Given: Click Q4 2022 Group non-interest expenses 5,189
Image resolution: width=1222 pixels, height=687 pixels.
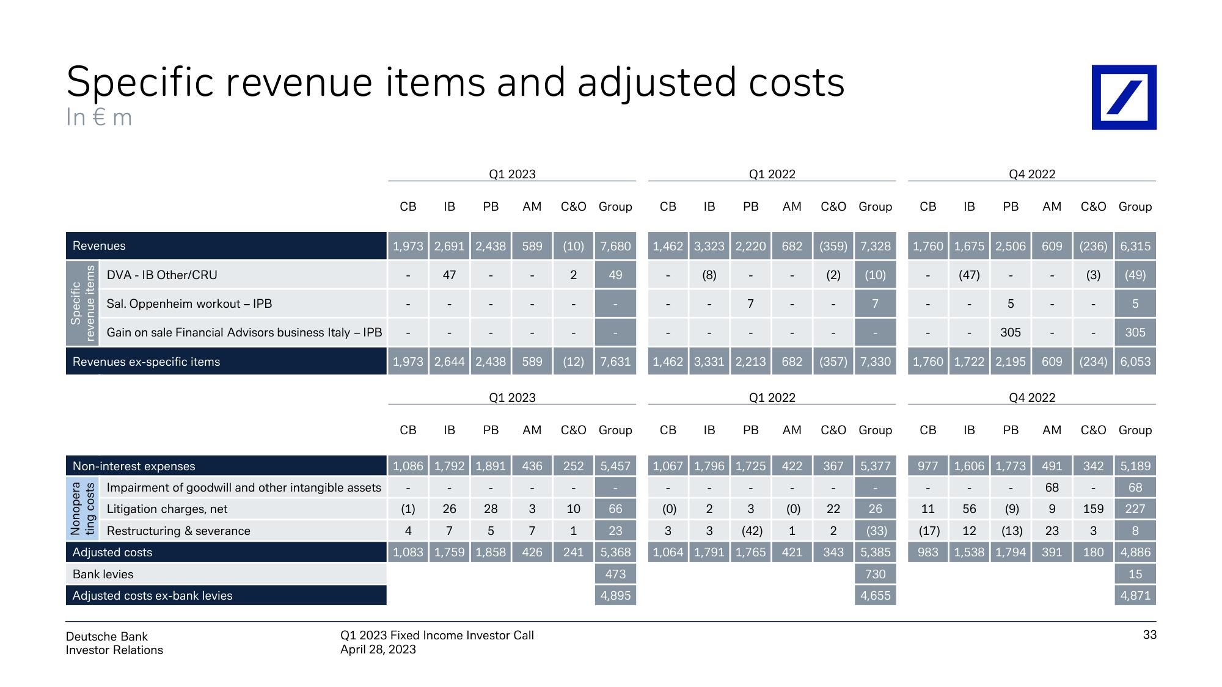Looking at the screenshot, I should point(1135,466).
